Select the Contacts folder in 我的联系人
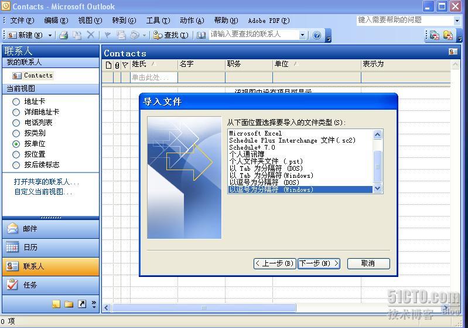Image resolution: width=468 pixels, height=328 pixels. (x=33, y=76)
